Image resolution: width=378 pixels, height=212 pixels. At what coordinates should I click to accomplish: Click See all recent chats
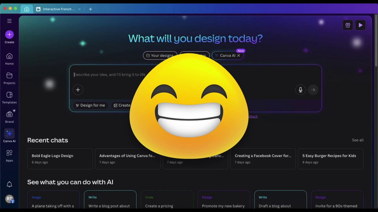pyautogui.click(x=358, y=140)
